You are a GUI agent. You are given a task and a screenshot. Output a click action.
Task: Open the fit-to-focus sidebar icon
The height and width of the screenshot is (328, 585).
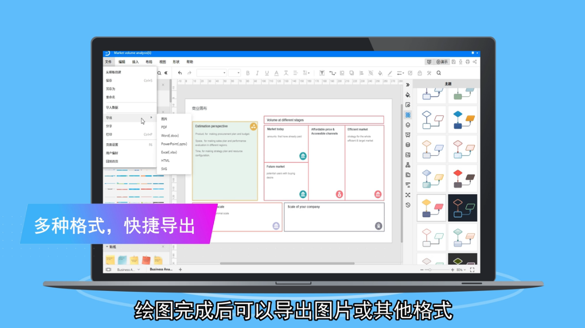(408, 195)
